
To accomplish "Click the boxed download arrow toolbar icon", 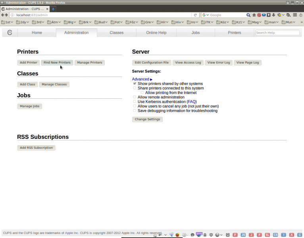I will pos(269,15).
